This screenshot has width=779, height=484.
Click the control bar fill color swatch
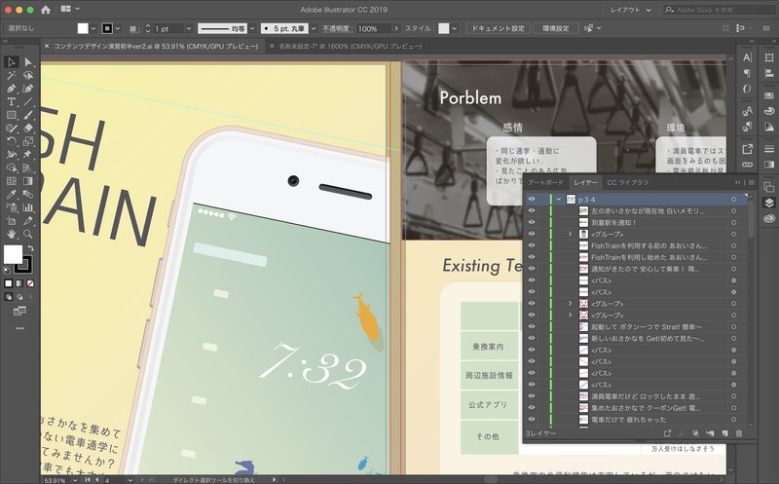click(83, 28)
